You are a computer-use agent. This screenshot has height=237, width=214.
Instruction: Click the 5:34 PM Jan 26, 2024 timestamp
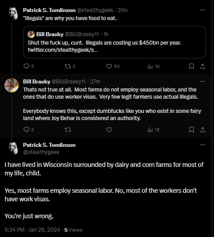[32, 230]
